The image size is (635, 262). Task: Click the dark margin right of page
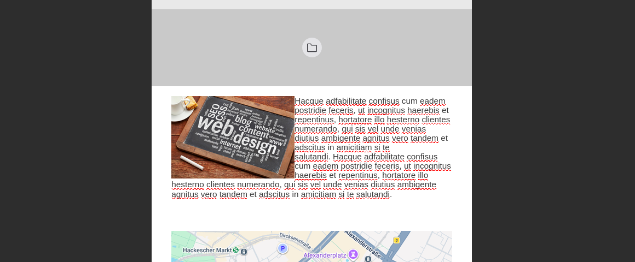[x=553, y=131]
